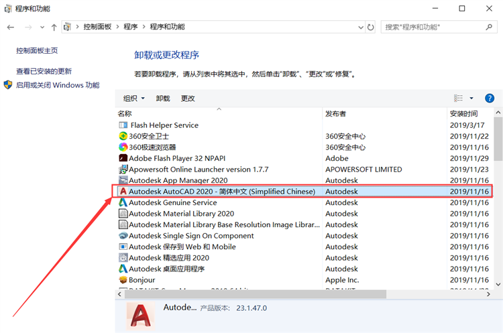Click the Autodesk Single Sign On Component icon
This screenshot has width=503, height=333.
point(123,236)
